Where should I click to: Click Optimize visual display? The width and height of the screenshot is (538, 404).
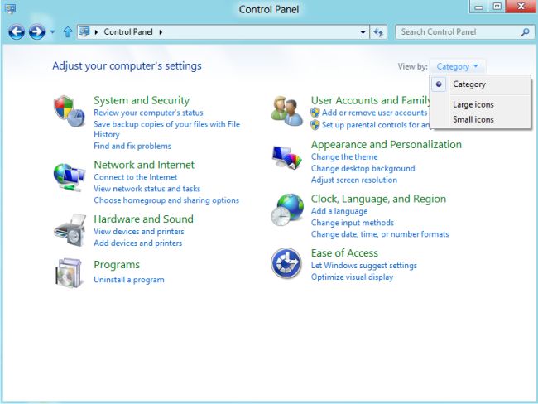coord(352,277)
